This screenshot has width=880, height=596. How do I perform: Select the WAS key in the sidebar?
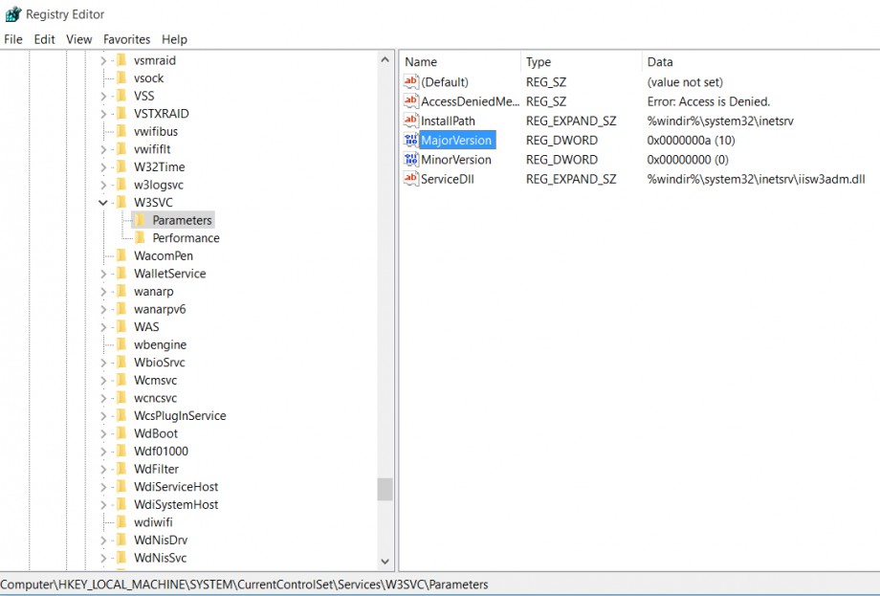(148, 326)
